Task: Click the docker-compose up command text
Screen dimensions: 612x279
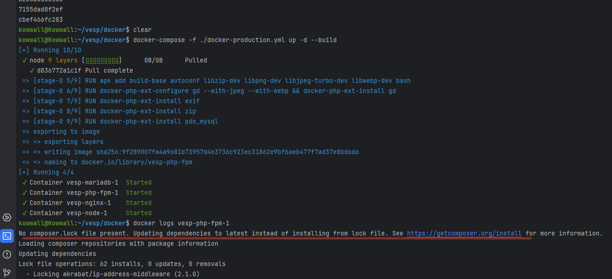Action: tap(235, 40)
